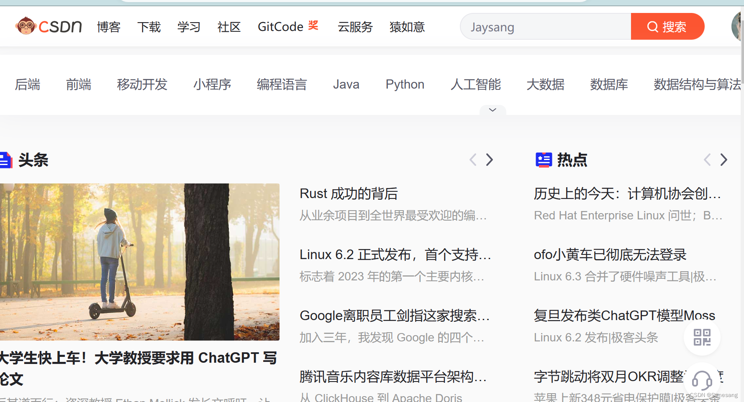The width and height of the screenshot is (744, 402).
Task: Select the 移动开发 category tab
Action: pos(142,84)
